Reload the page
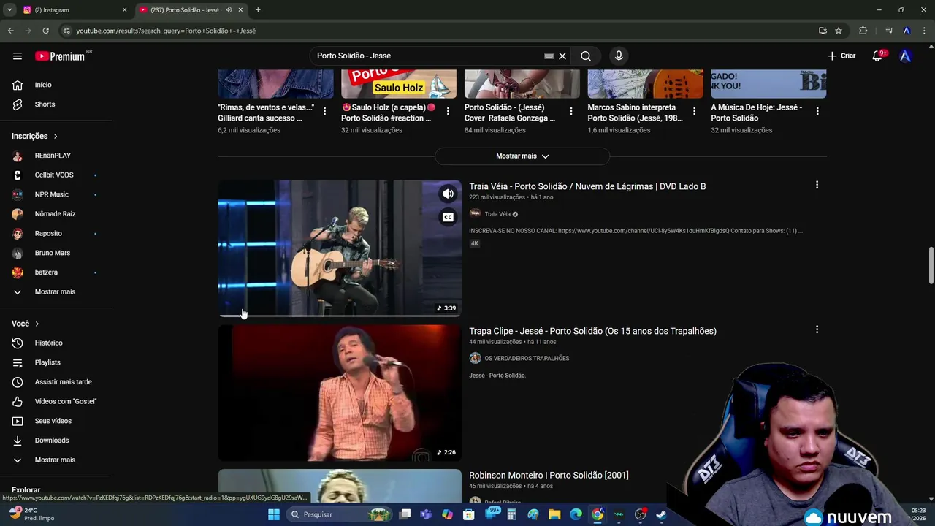935x526 pixels. [x=45, y=31]
